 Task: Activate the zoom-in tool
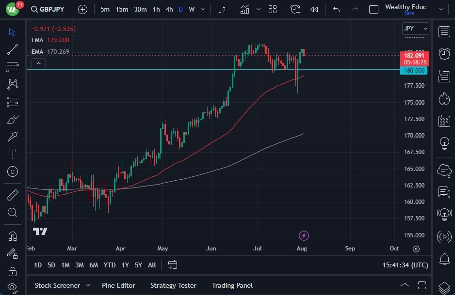click(x=12, y=212)
